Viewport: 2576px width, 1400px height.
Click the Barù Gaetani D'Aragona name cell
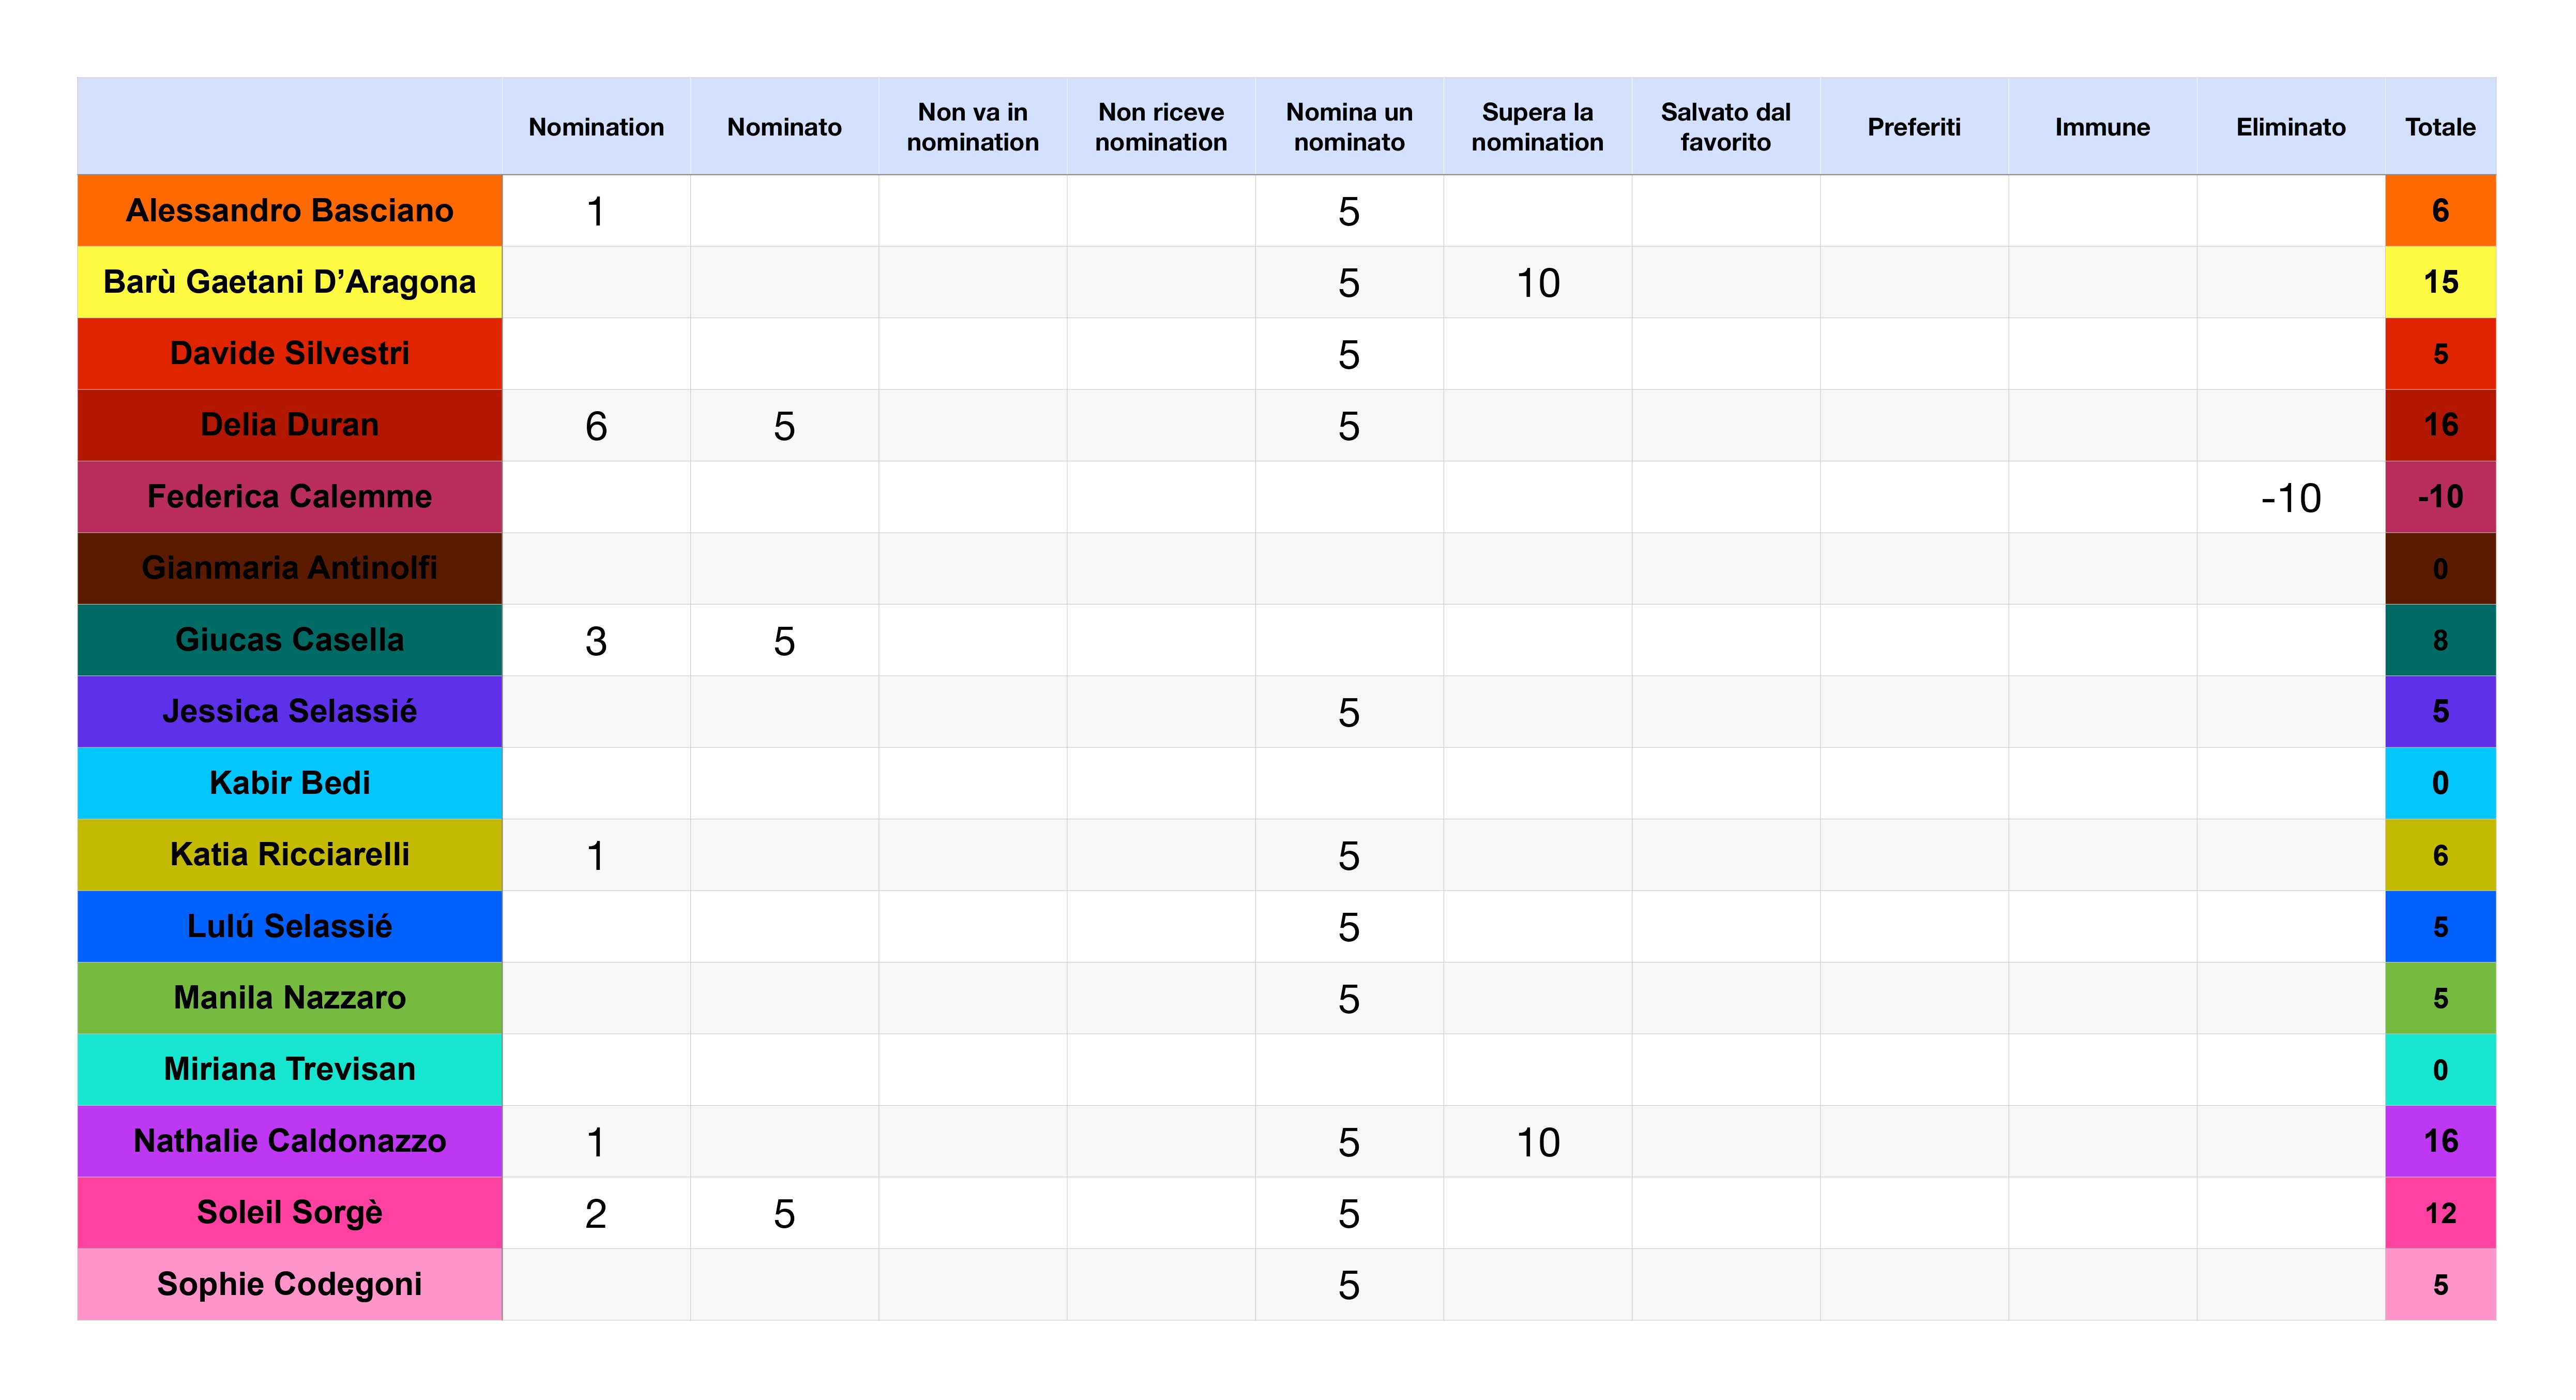289,282
